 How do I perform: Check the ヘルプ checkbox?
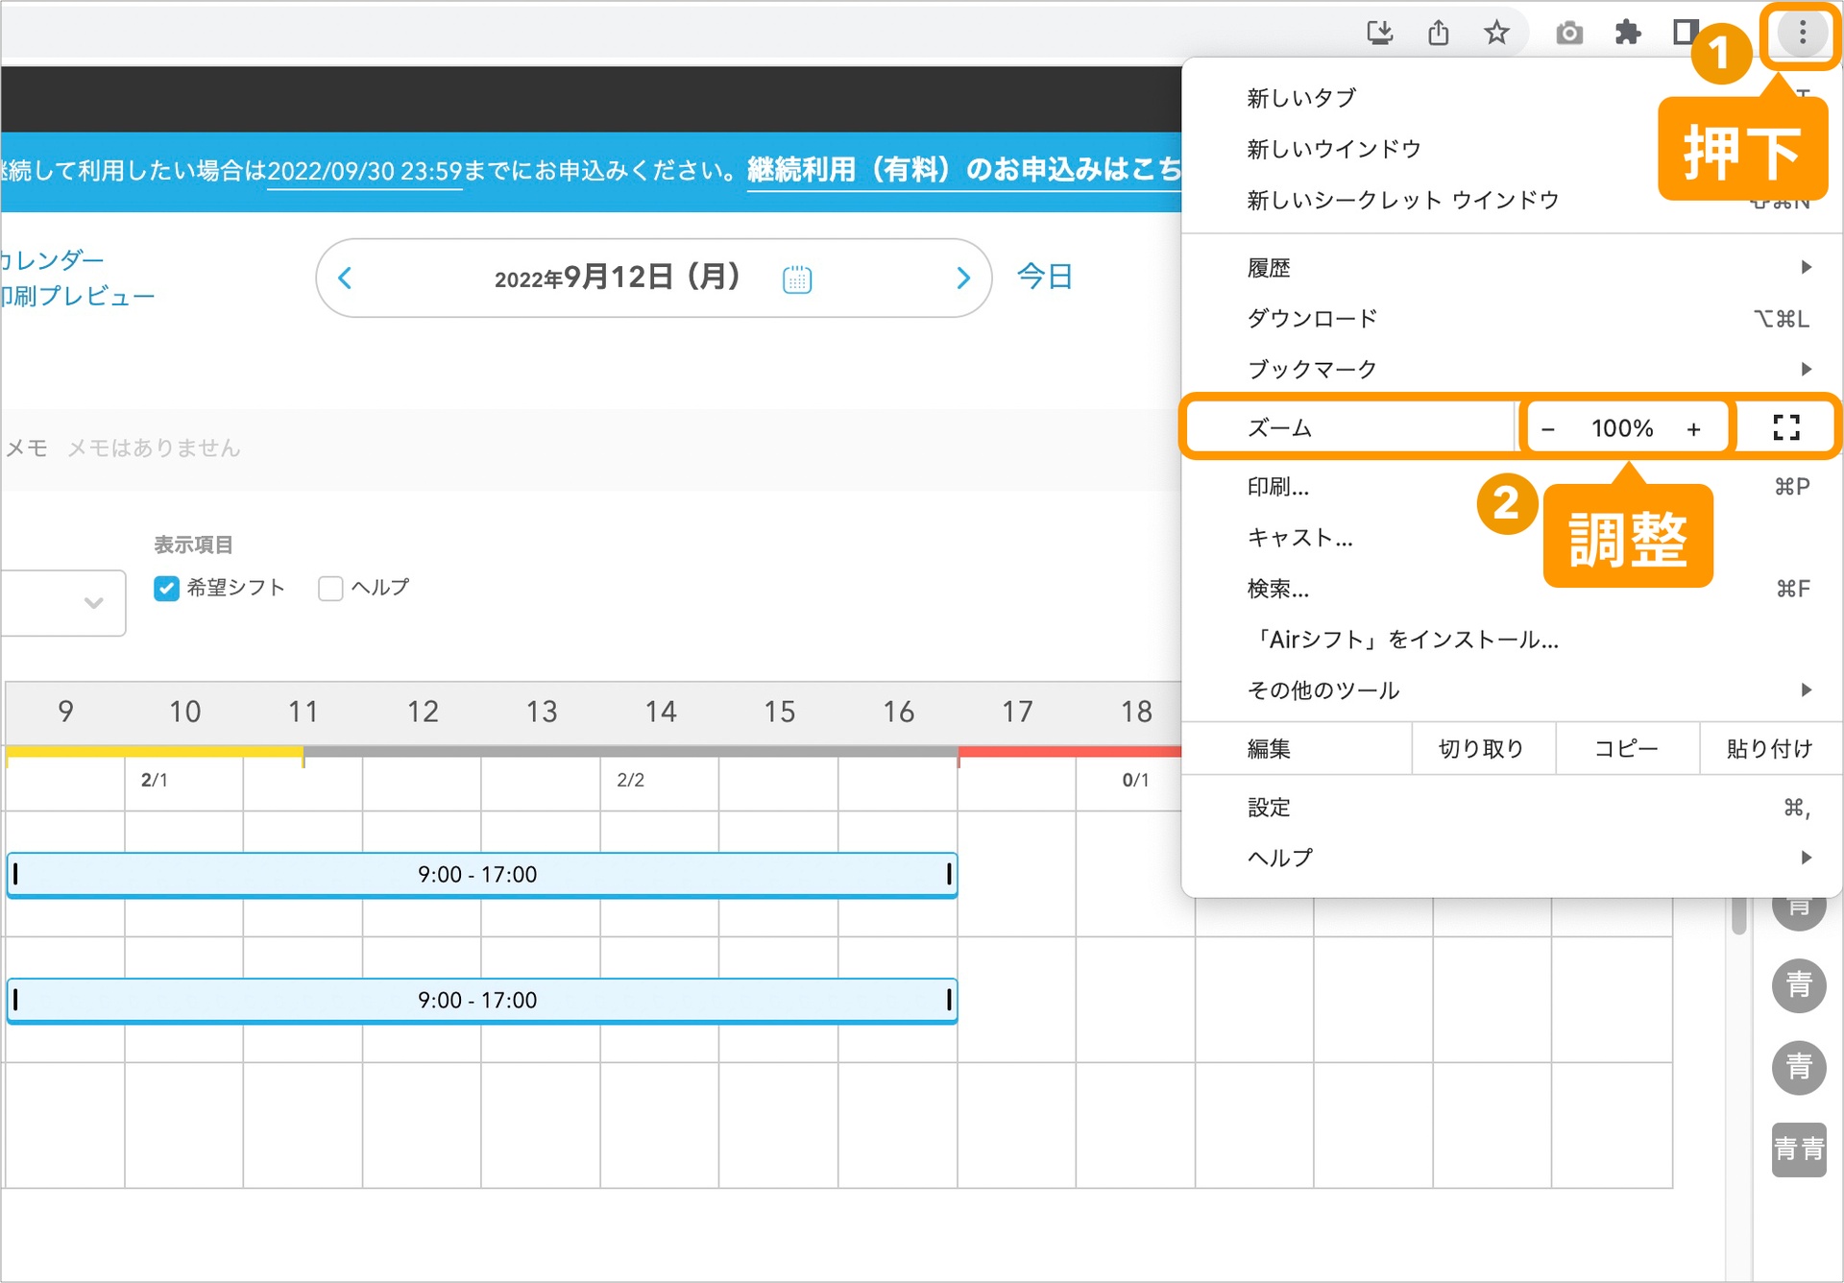coord(330,588)
